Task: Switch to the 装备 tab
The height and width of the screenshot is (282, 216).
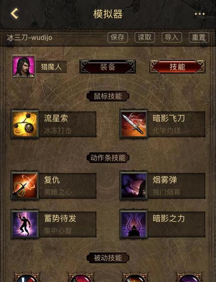Action: (x=108, y=67)
